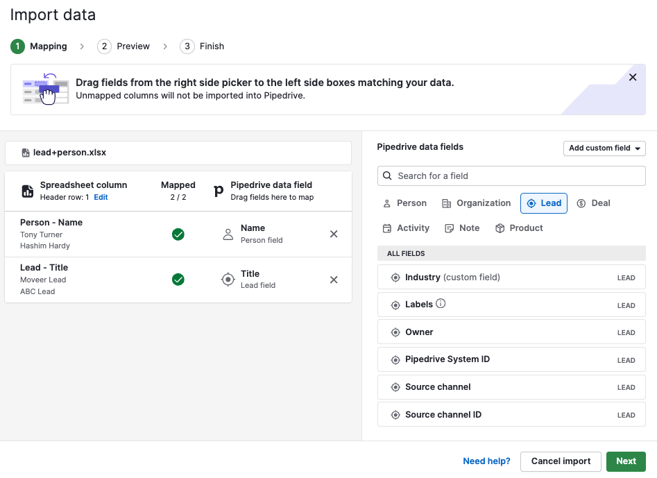Click the 'Moveer Lead' sample value
This screenshot has width=657, height=478.
(43, 280)
